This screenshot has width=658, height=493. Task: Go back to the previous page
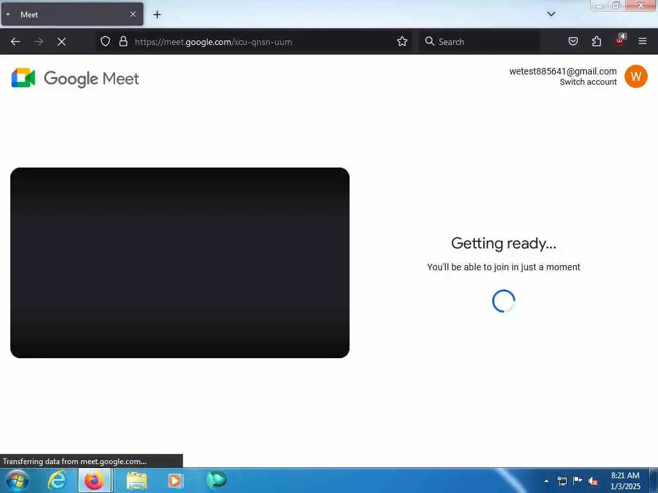click(15, 42)
